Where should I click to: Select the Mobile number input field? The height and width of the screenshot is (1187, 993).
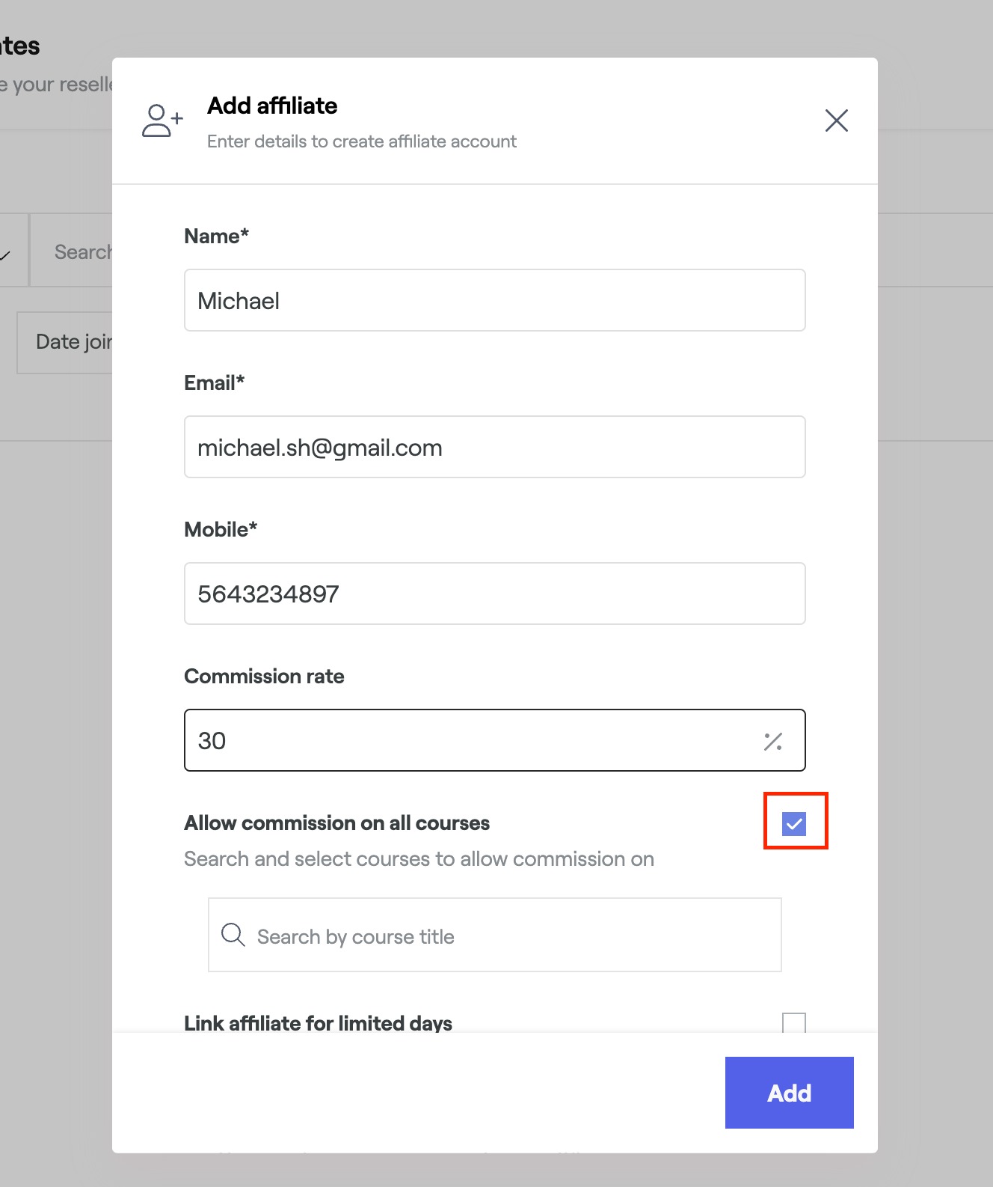pyautogui.click(x=494, y=593)
